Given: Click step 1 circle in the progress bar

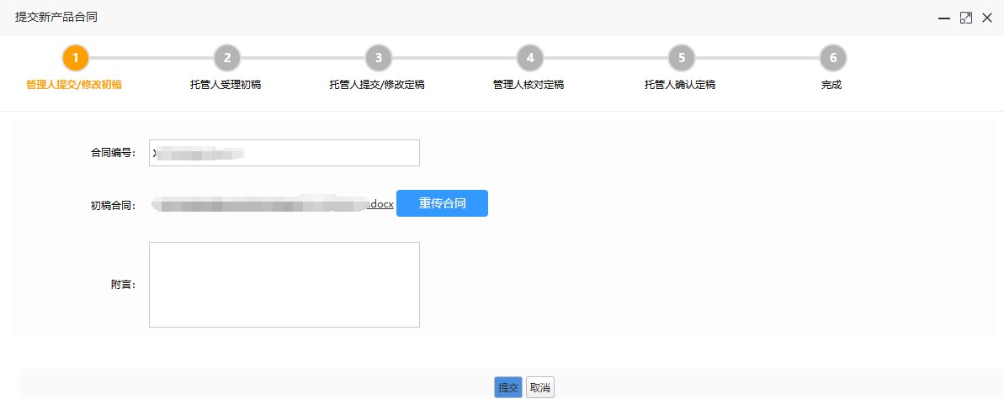Looking at the screenshot, I should (x=76, y=58).
